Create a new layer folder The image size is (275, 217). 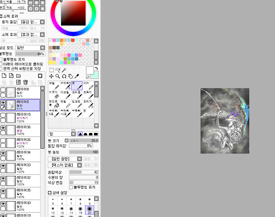click(x=19, y=76)
